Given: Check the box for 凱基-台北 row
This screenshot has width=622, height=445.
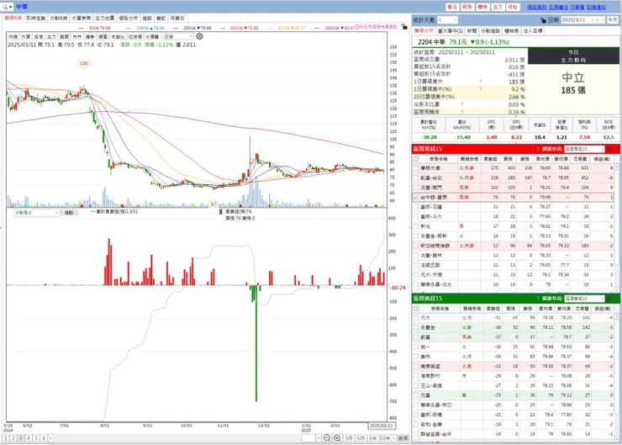Looking at the screenshot, I should [416, 177].
